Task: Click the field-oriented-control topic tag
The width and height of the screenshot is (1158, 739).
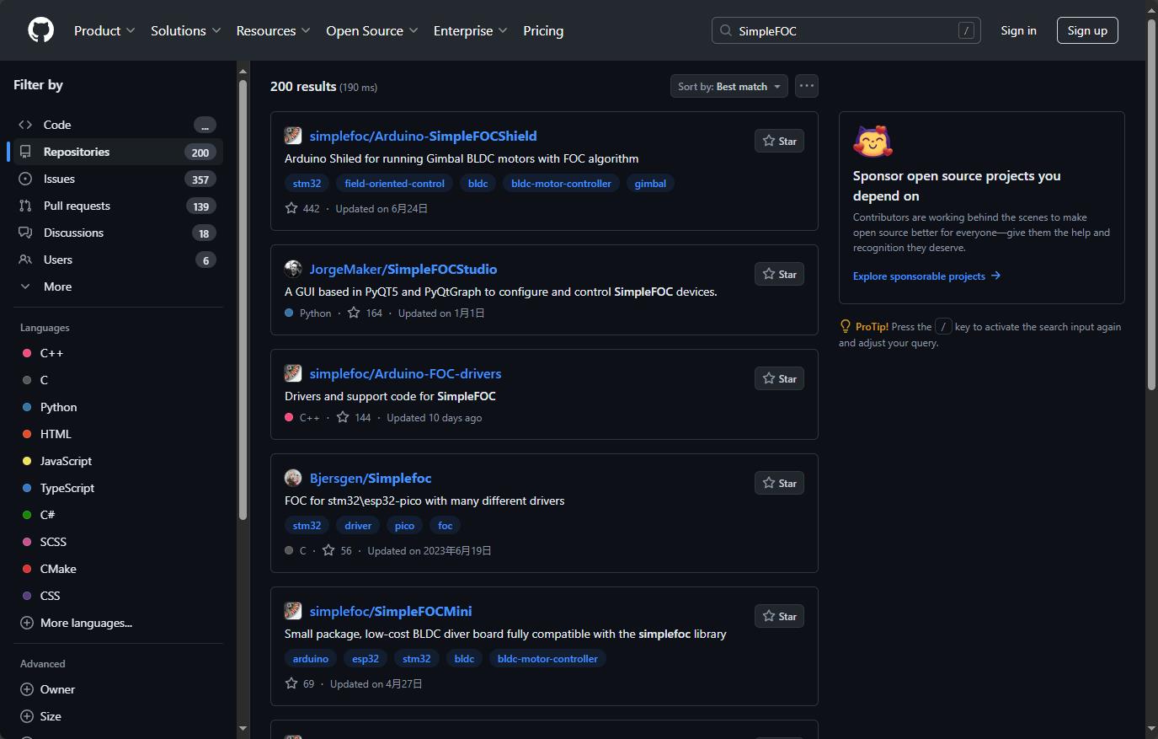Action: coord(394,183)
